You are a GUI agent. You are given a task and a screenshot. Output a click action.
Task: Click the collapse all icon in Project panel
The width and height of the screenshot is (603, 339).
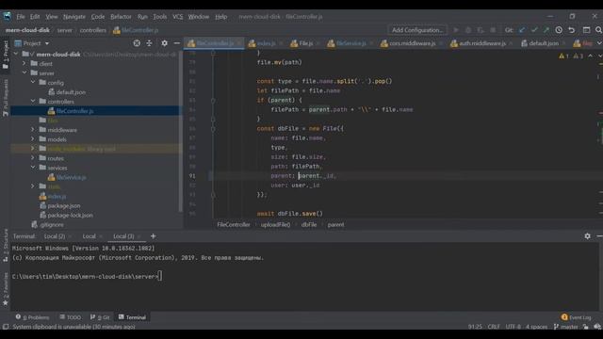(149, 43)
